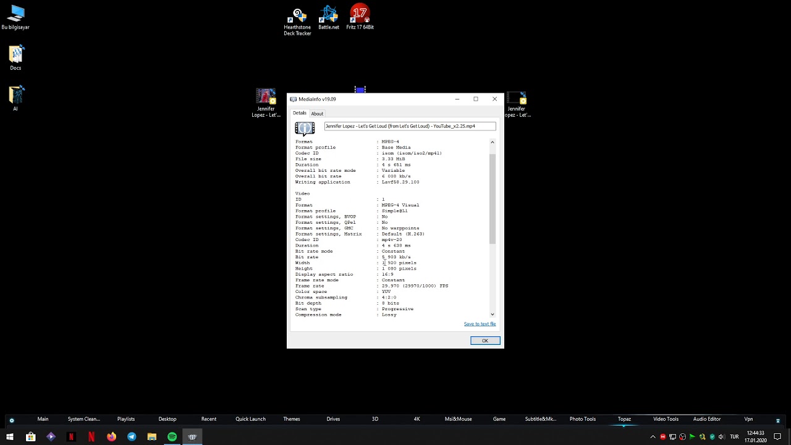Select the Details tab
Image resolution: width=791 pixels, height=445 pixels.
(300, 113)
